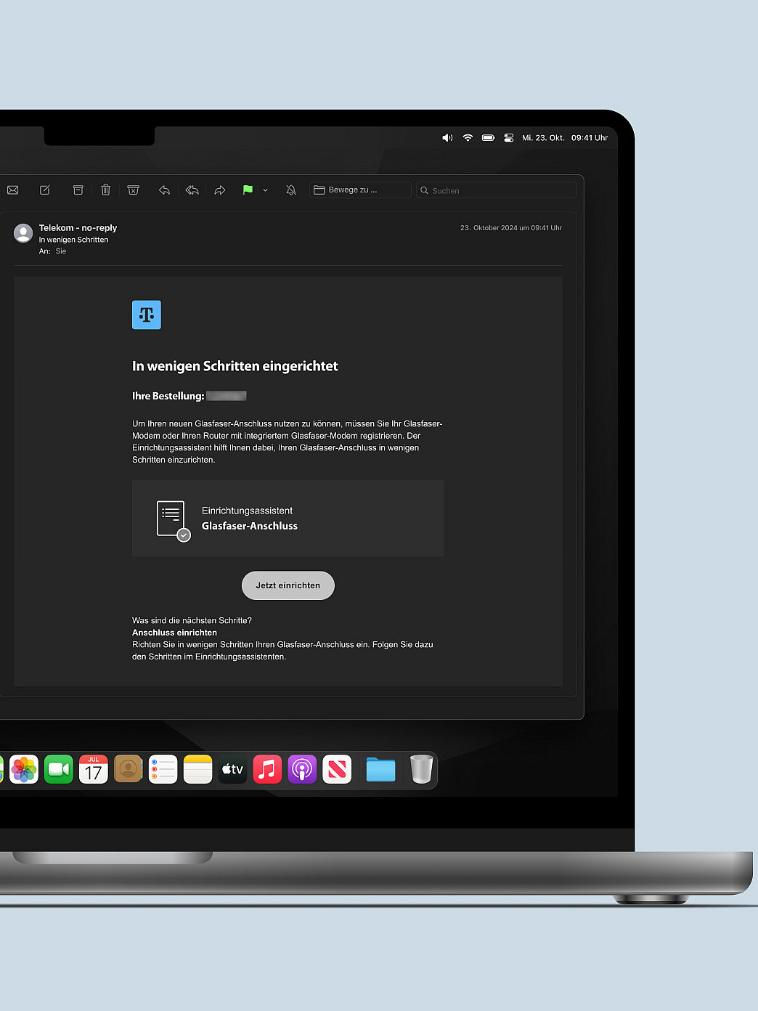
Task: Mute notifications with the bell icon
Action: [x=291, y=190]
